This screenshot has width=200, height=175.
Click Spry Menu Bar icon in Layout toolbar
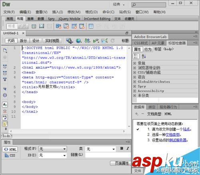[58, 26]
